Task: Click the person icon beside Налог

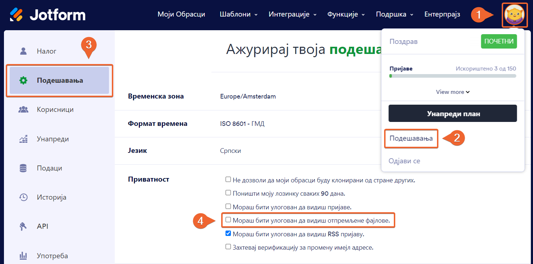Action: coord(23,51)
